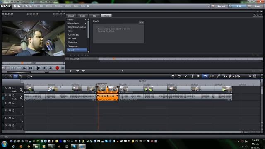Viewport: 265px width, 149px height.
Task: Start playback with the Play button
Action: pos(39,68)
